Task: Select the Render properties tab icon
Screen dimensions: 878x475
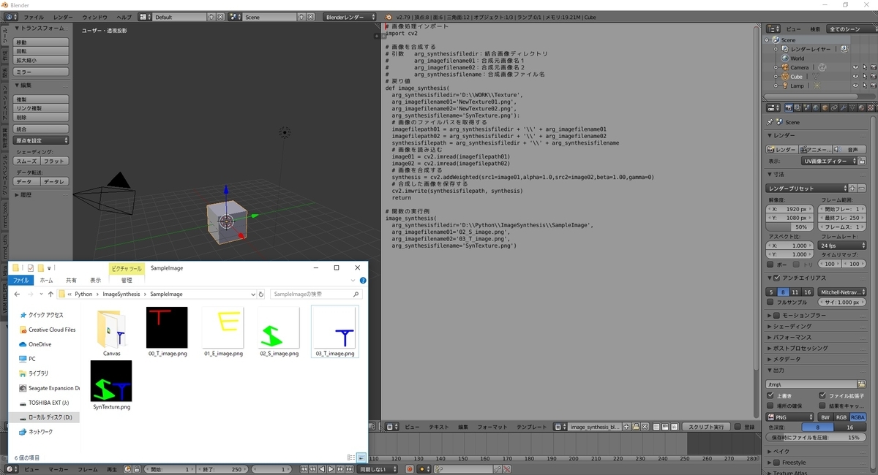Action: (x=787, y=107)
